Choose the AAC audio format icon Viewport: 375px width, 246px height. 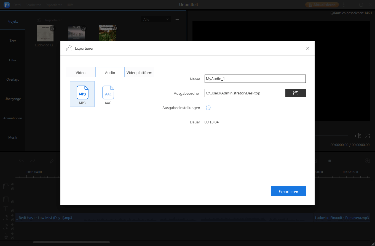tap(108, 92)
